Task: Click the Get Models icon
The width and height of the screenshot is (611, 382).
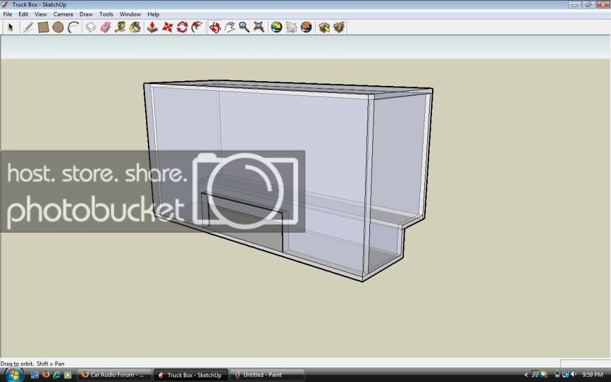Action: [x=324, y=27]
